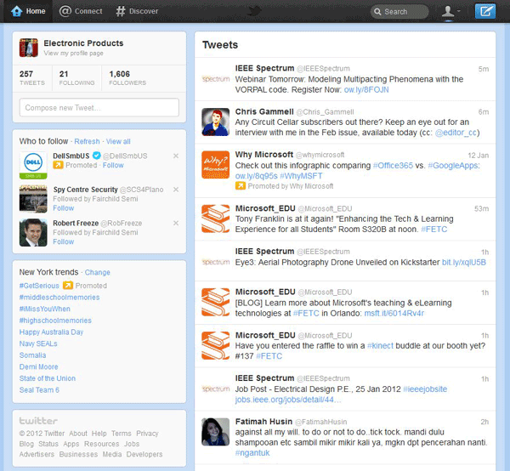Open the footer Help link
The height and width of the screenshot is (471, 510).
point(99,434)
